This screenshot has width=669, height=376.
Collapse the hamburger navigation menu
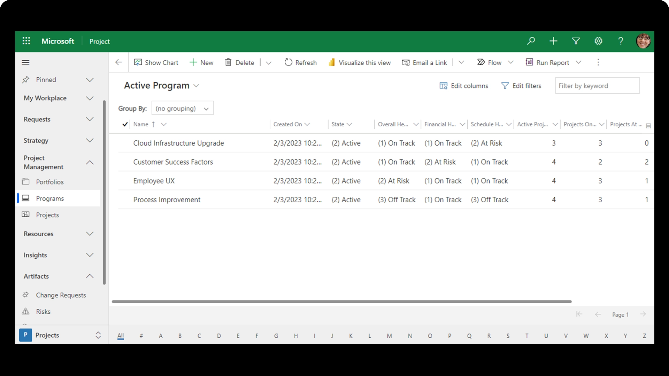click(x=25, y=63)
